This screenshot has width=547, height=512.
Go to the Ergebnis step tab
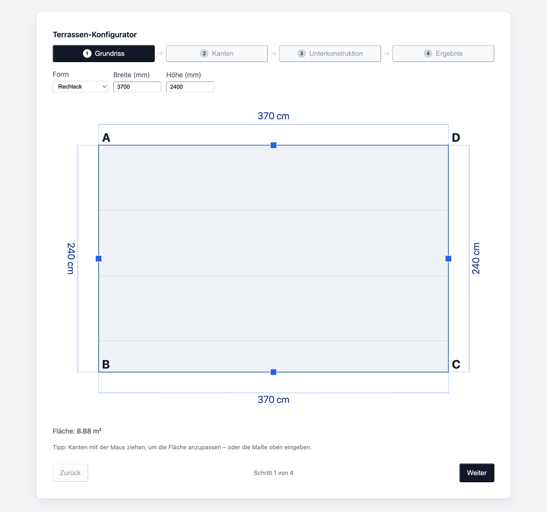[x=443, y=53]
